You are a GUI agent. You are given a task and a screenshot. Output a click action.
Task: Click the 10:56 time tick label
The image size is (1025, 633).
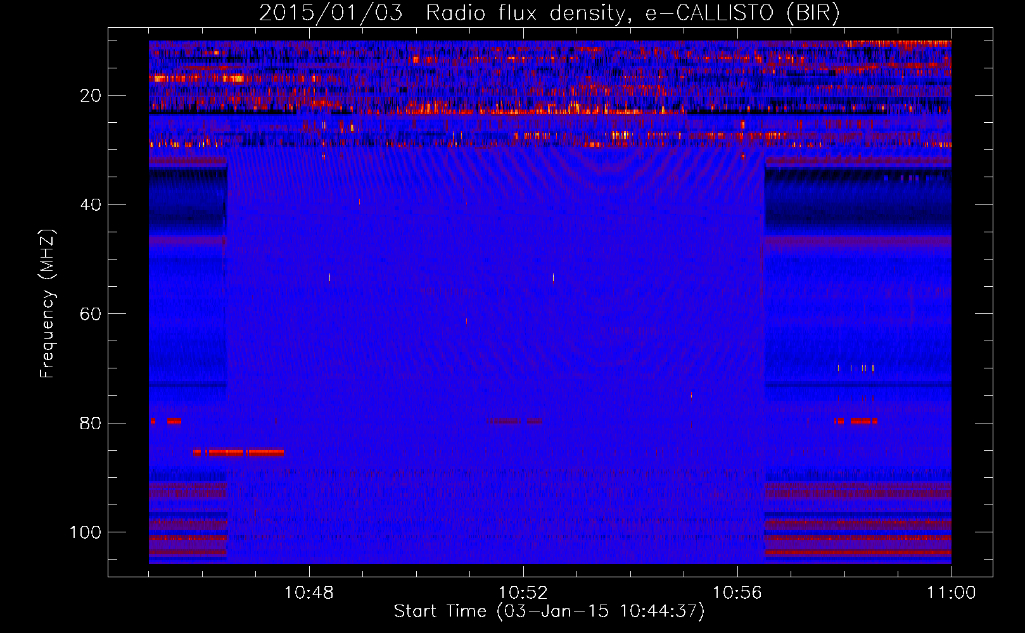tap(737, 593)
